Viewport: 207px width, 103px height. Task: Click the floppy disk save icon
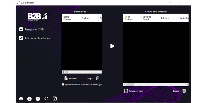point(55,99)
